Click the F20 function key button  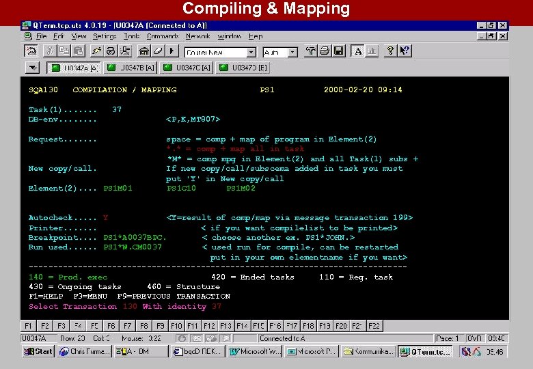(341, 326)
